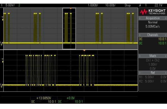Select the Channels panel header
167x109 pixels.
click(153, 35)
